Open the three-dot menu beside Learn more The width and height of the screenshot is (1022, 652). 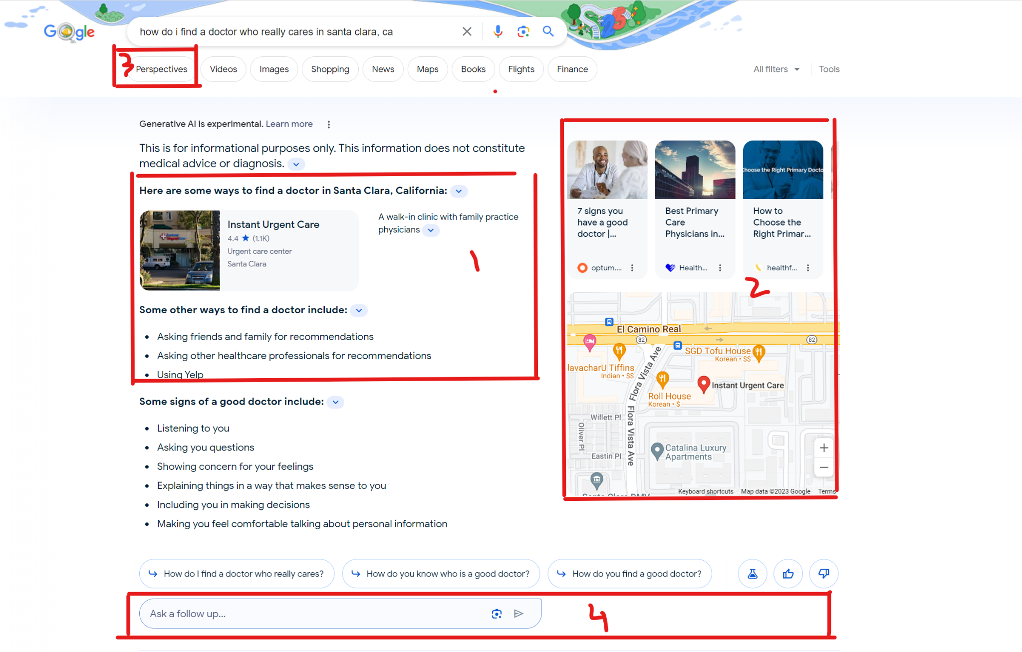[x=328, y=124]
